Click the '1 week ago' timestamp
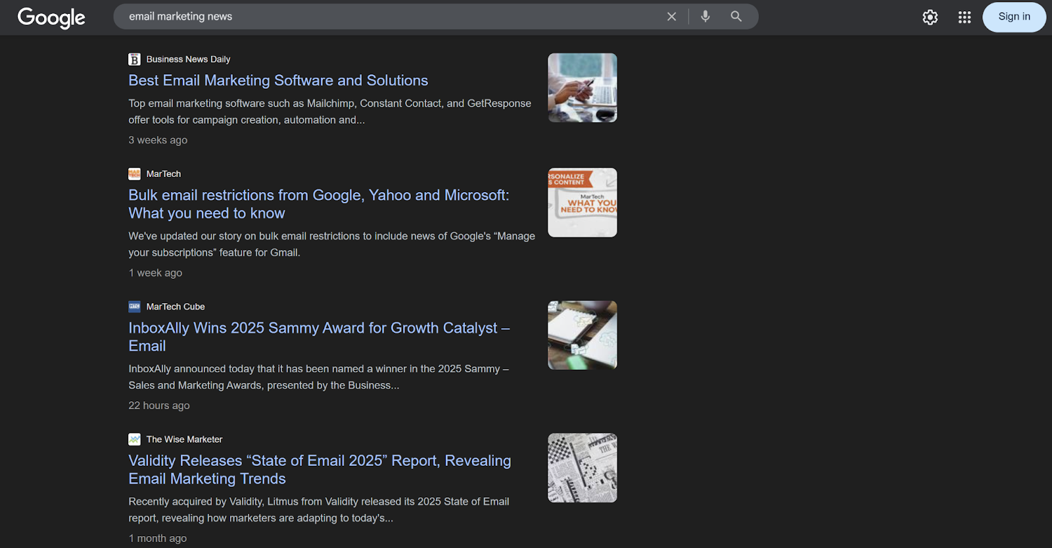This screenshot has width=1052, height=548. coord(155,273)
